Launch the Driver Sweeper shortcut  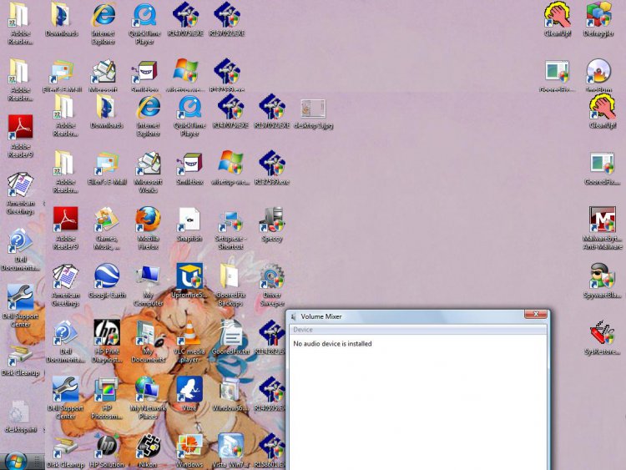coord(272,286)
